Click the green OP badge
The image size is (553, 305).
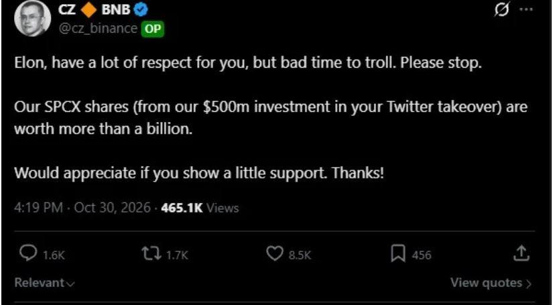click(153, 29)
